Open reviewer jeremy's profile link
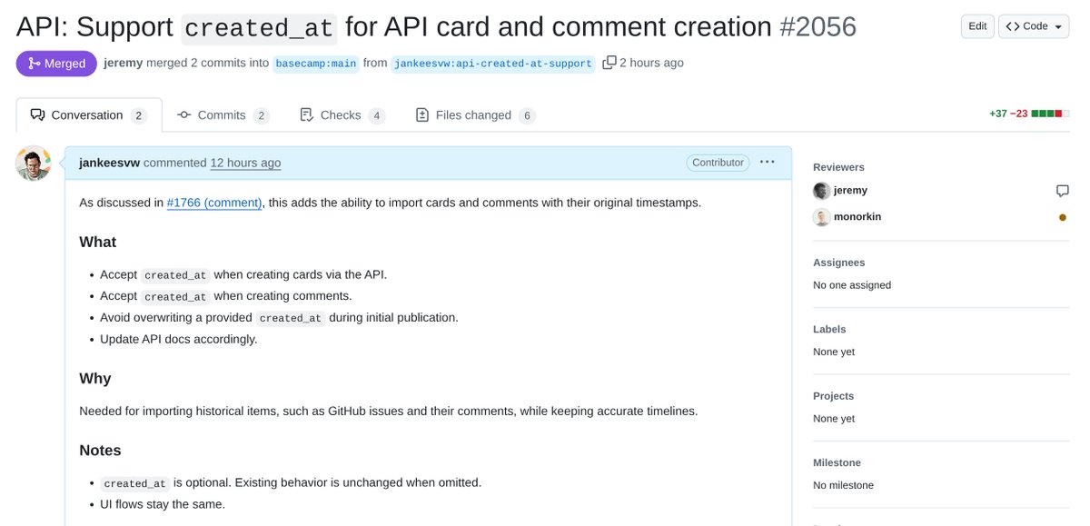The height and width of the screenshot is (526, 1090). (x=850, y=191)
